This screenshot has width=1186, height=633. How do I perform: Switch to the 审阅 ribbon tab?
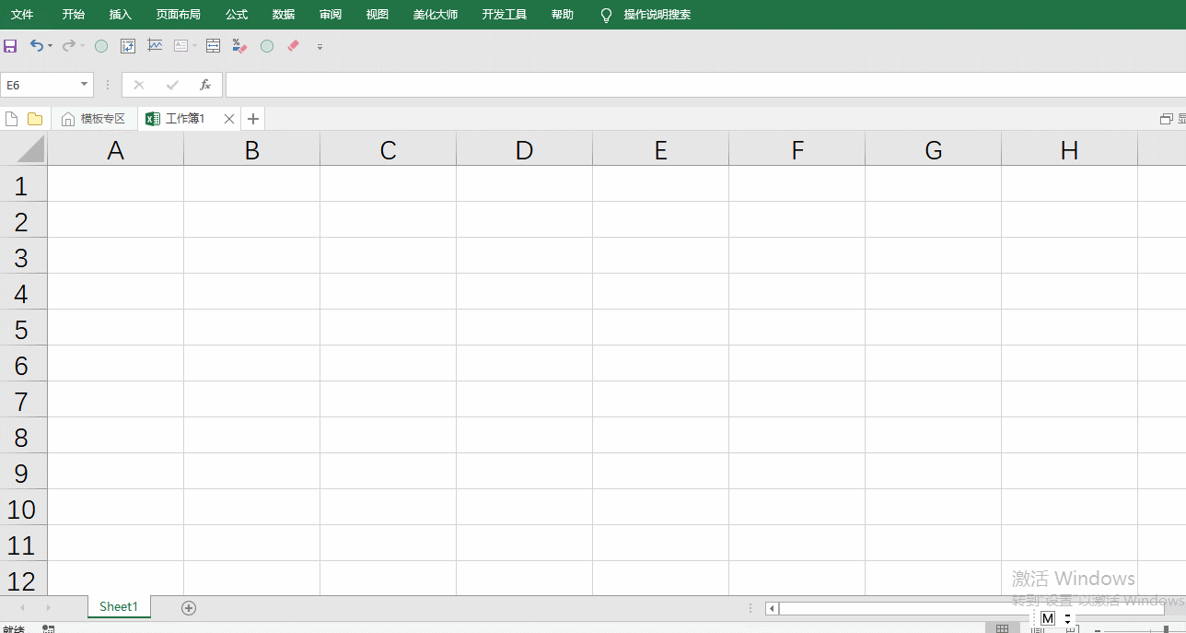[331, 15]
